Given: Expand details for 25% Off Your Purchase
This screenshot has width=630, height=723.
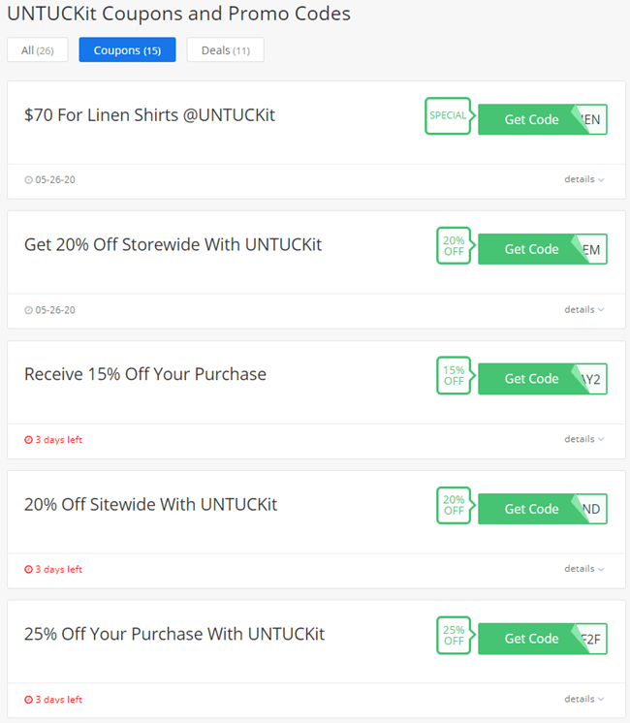Looking at the screenshot, I should [x=583, y=699].
